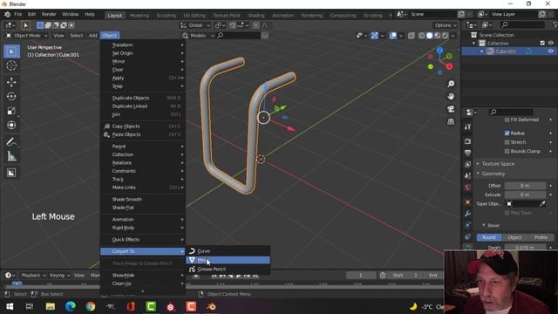The height and width of the screenshot is (314, 558).
Task: Open Microsoft Edge from the taskbar
Action: (x=71, y=306)
